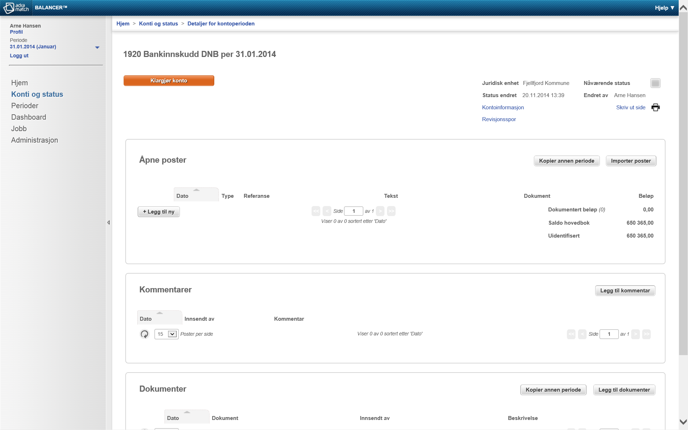Go to last page in Åpne poster

pyautogui.click(x=391, y=211)
